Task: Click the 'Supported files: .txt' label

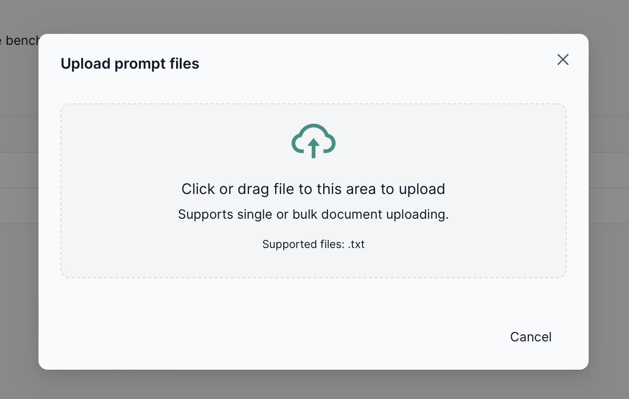Action: [313, 244]
